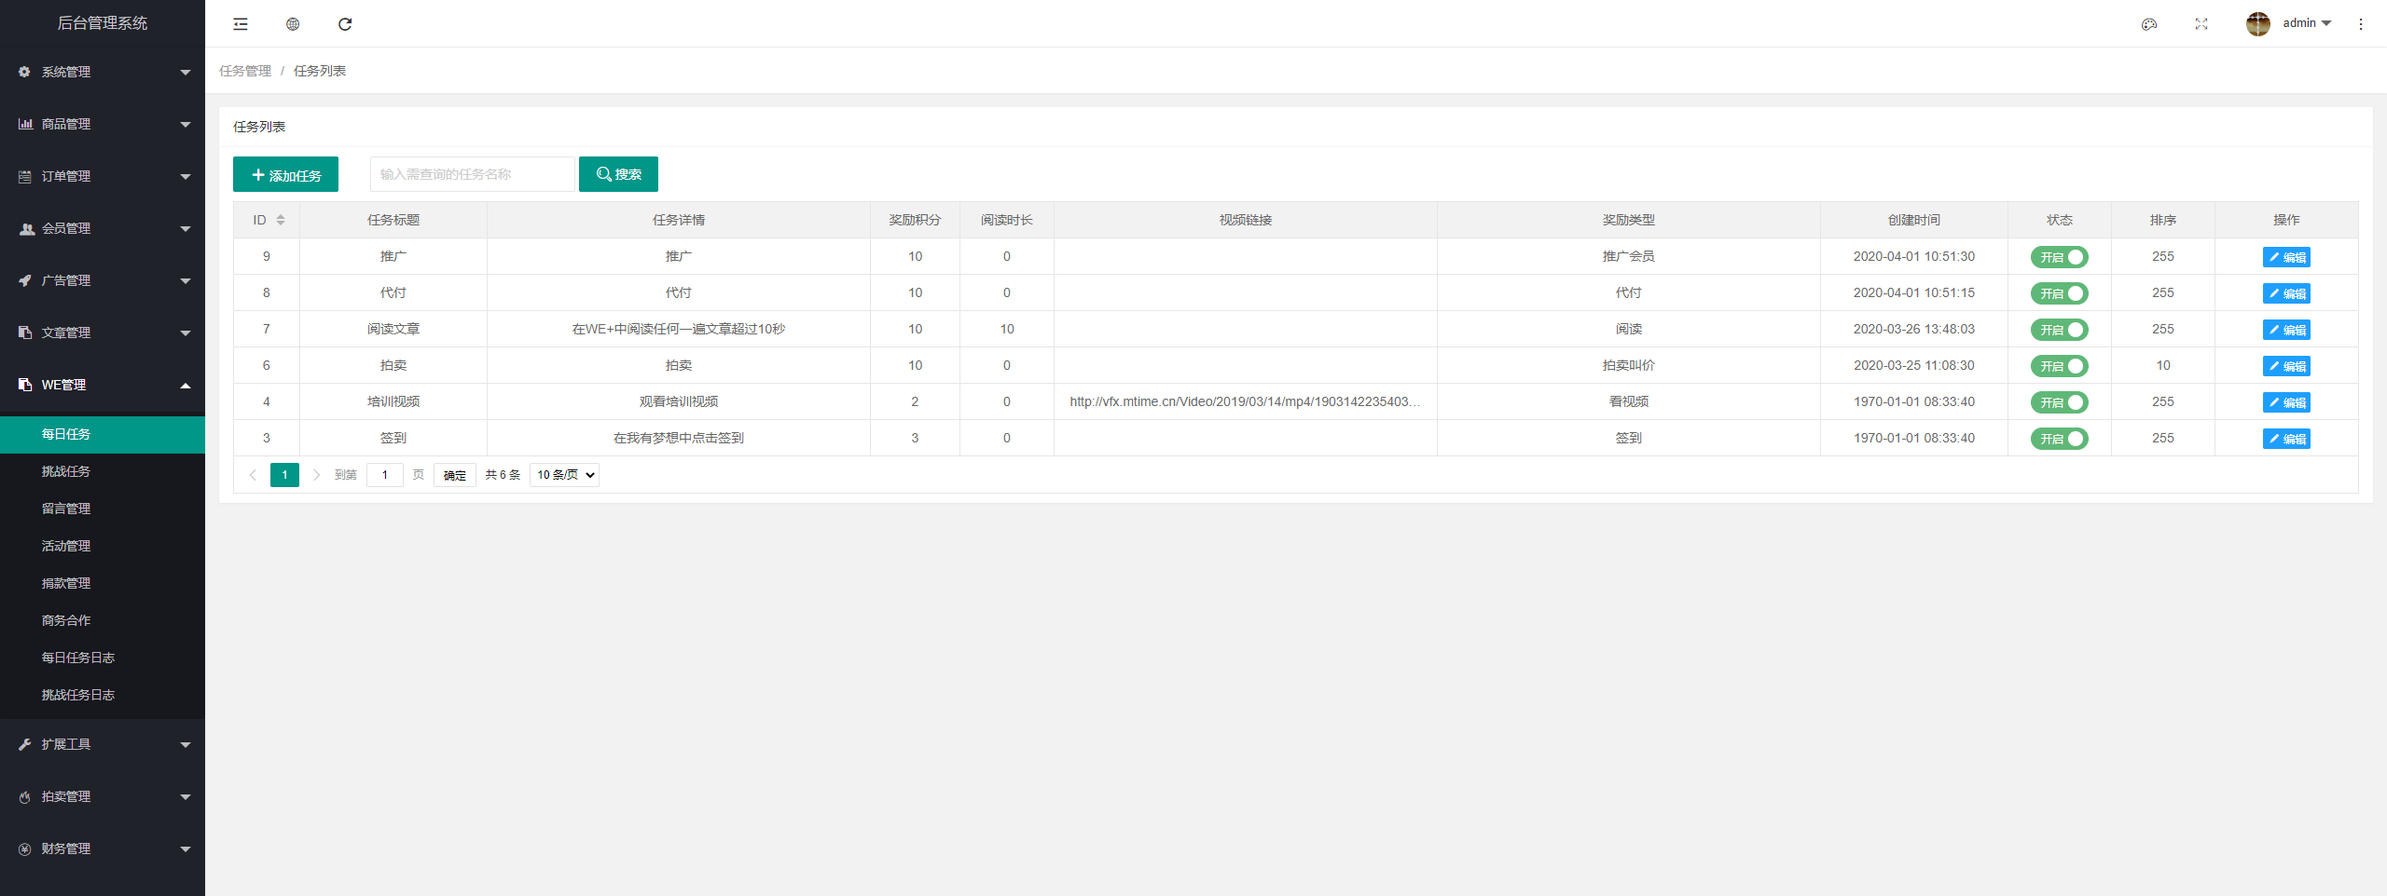The image size is (2387, 896).
Task: Sort the table by the ID column arrows
Action: point(281,220)
